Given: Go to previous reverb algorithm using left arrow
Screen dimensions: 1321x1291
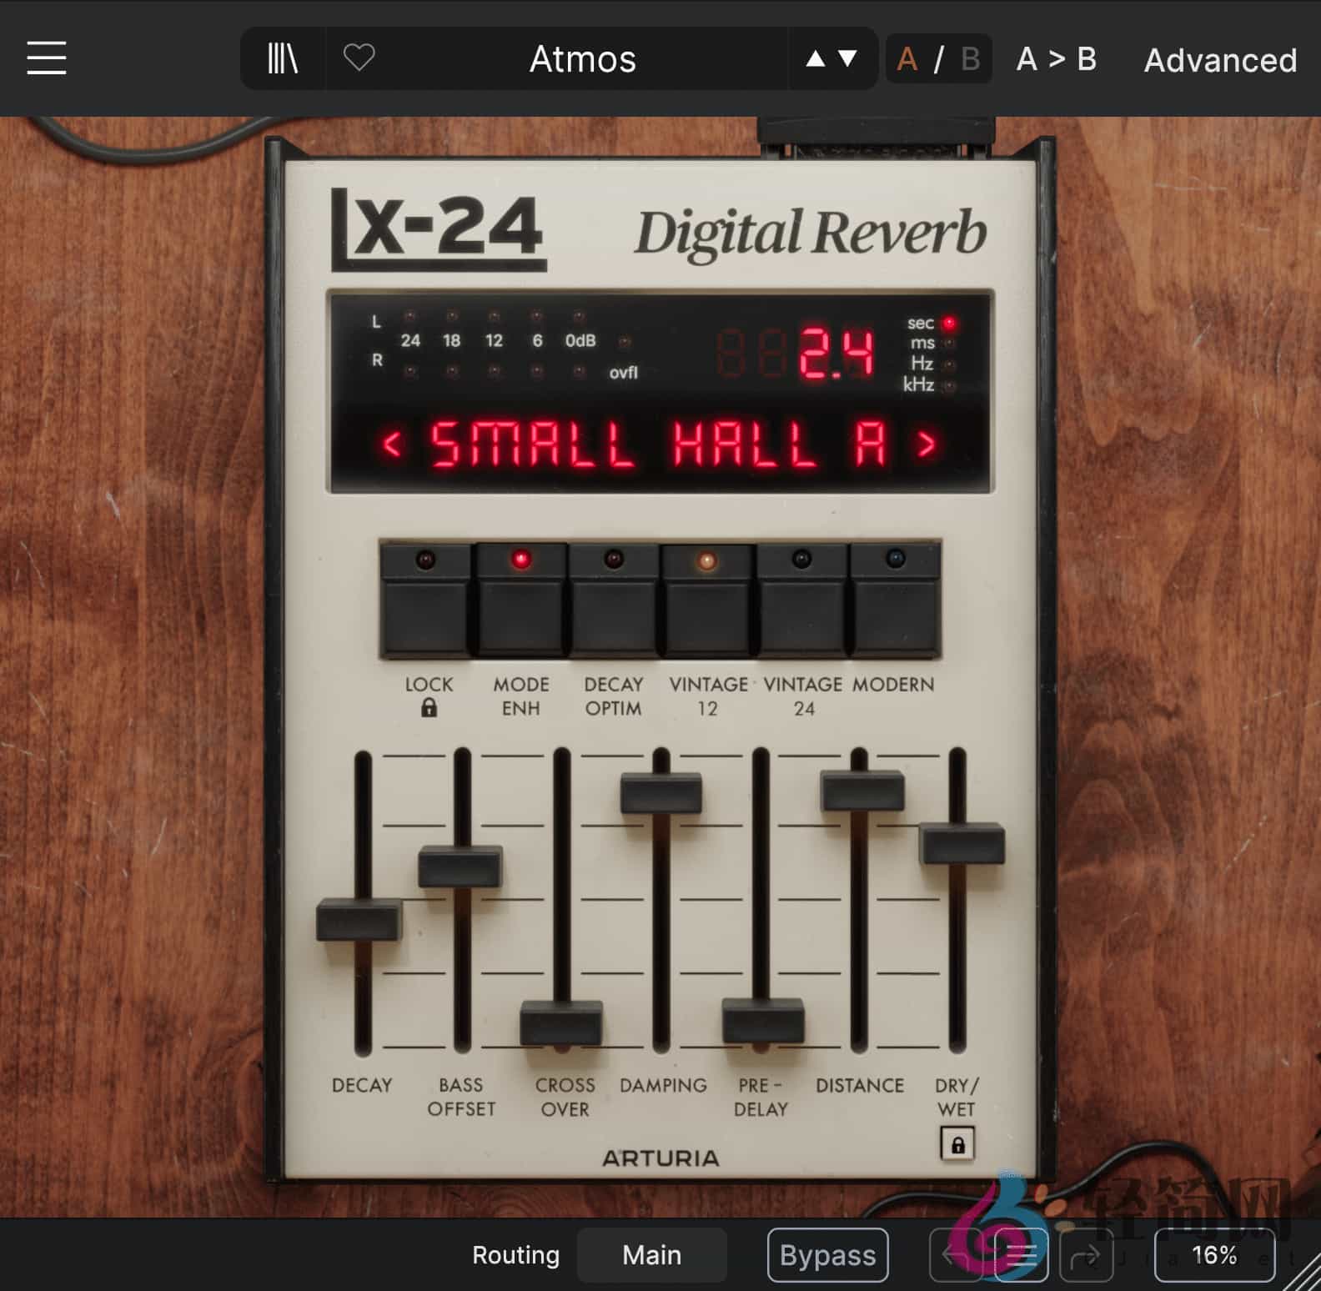Looking at the screenshot, I should coord(391,444).
